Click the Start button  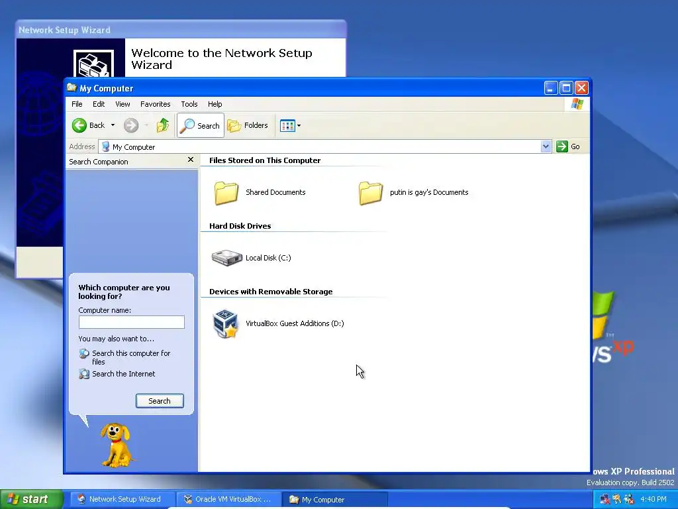(x=32, y=499)
